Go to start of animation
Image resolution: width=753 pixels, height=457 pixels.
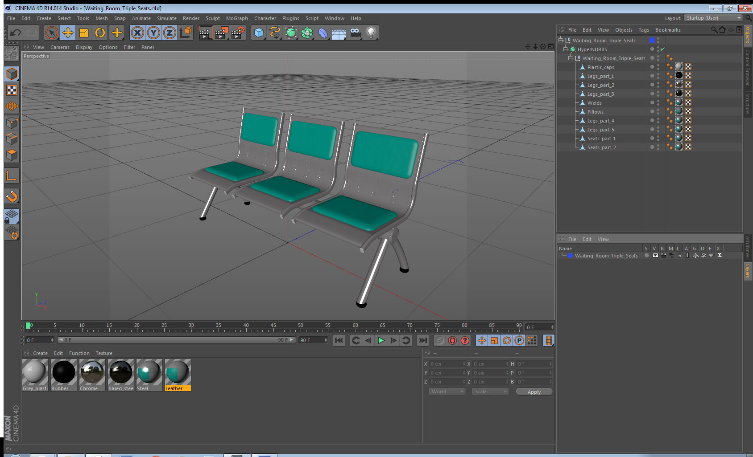[339, 340]
